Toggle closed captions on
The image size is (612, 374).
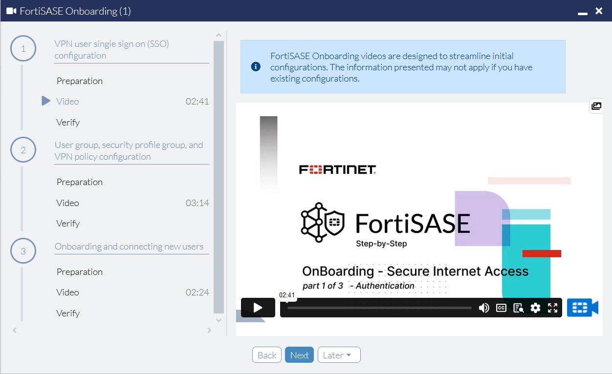pyautogui.click(x=501, y=308)
